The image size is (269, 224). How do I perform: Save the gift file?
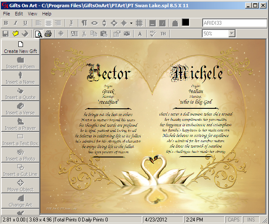tap(6, 34)
